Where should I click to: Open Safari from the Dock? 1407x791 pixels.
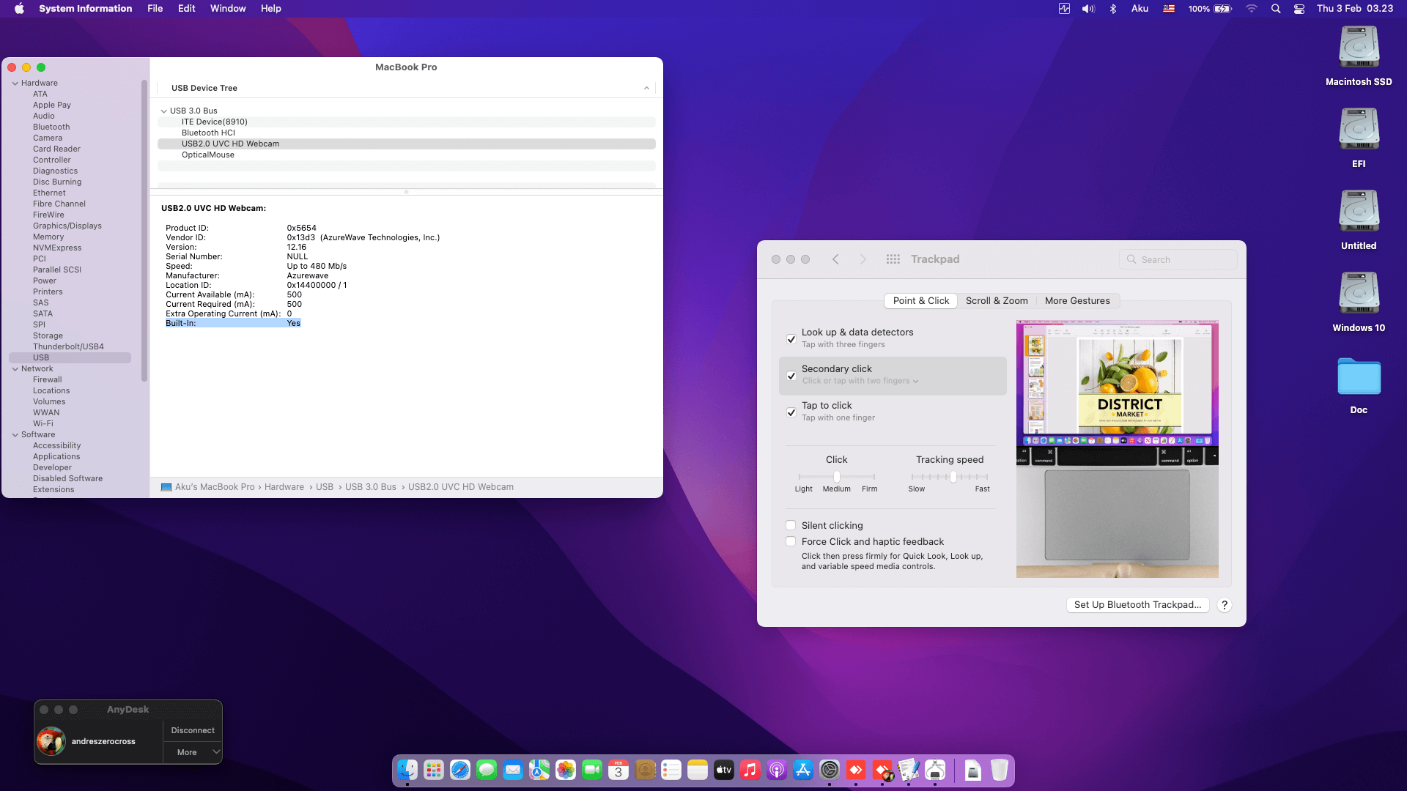pos(459,770)
